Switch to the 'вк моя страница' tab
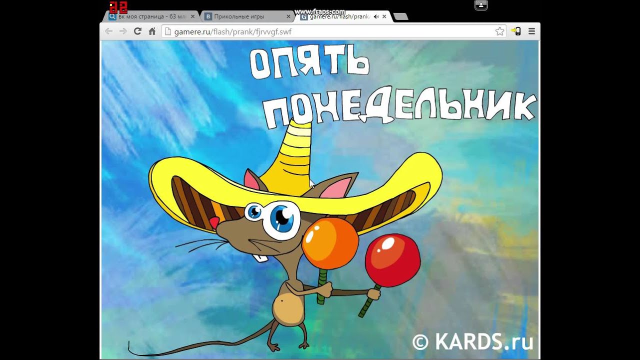Viewport: 640px width, 360px height. 150,16
